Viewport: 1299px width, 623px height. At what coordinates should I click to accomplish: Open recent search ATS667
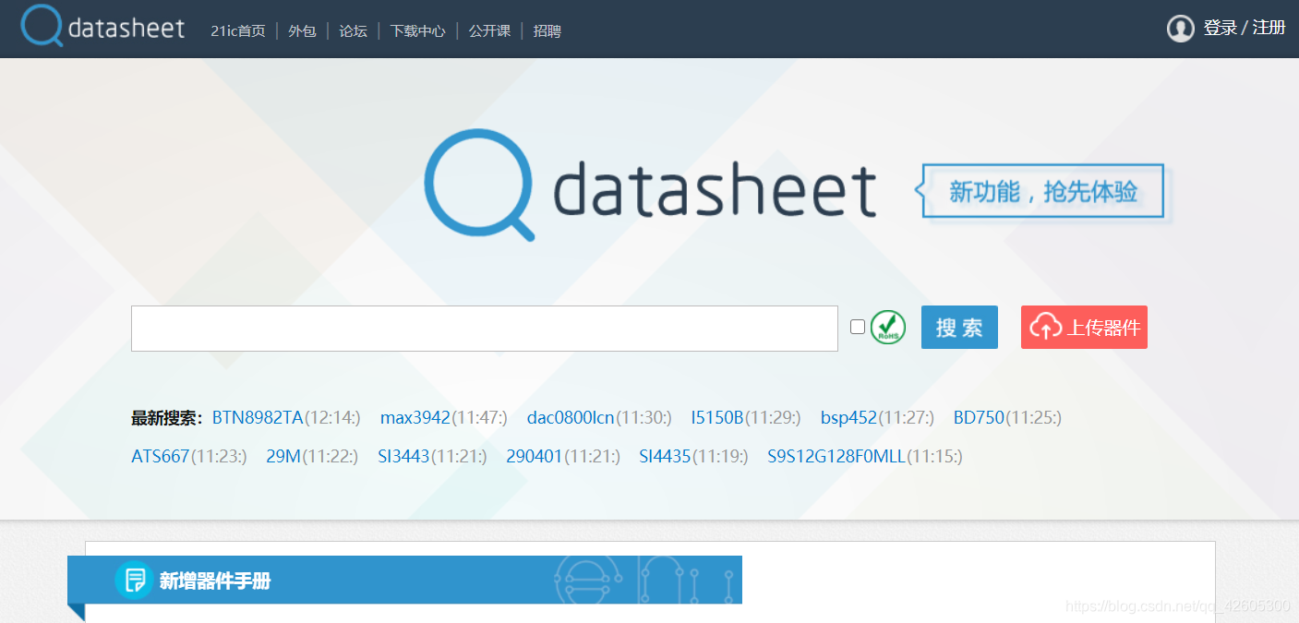pos(161,457)
